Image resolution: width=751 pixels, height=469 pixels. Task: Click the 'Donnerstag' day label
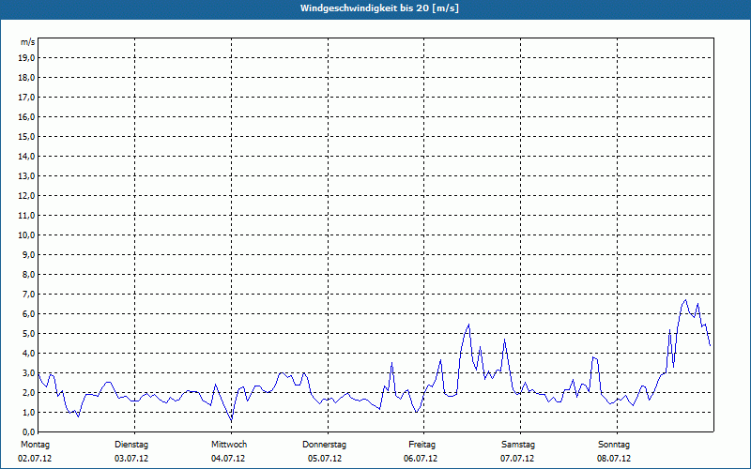(x=324, y=445)
